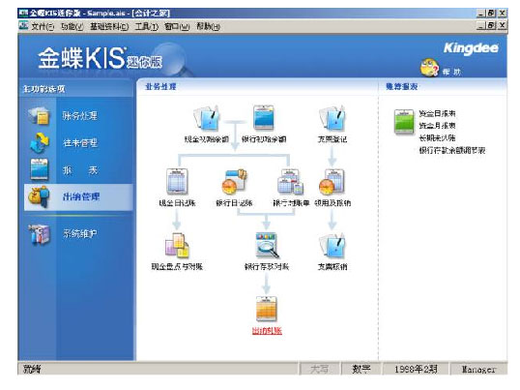
Task: Open the 资金日报表 report link
Action: tap(437, 113)
